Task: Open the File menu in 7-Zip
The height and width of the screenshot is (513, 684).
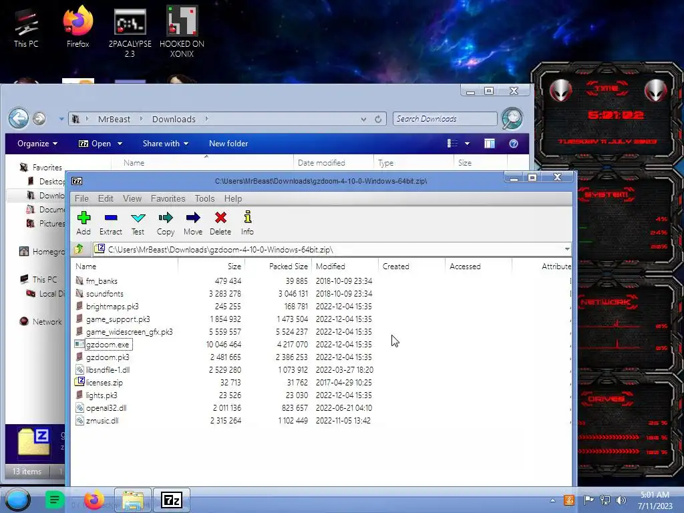Action: (81, 198)
